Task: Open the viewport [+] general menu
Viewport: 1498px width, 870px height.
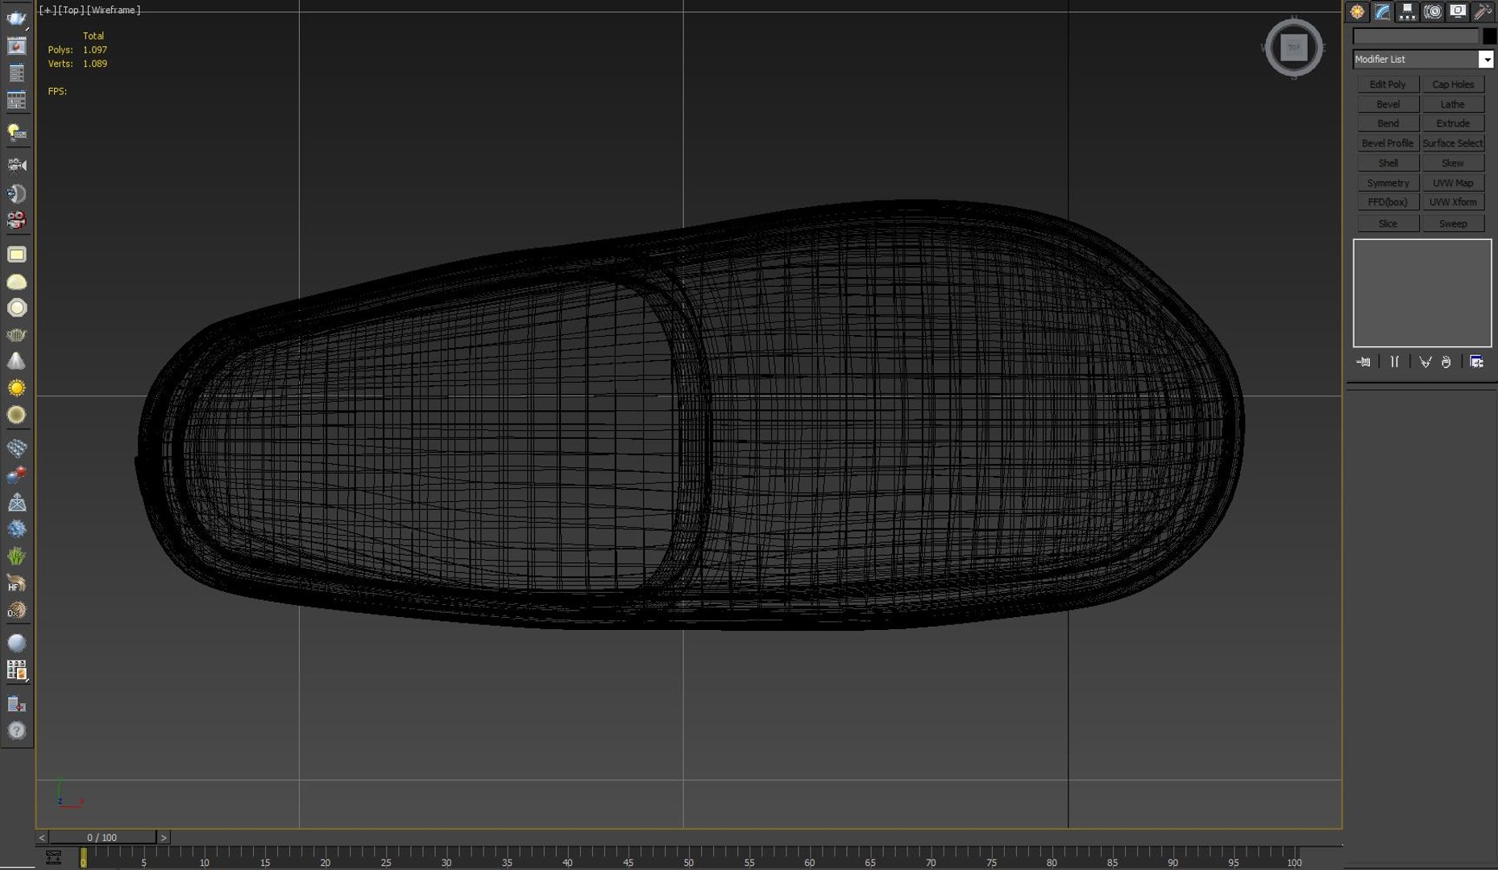Action: click(x=48, y=10)
